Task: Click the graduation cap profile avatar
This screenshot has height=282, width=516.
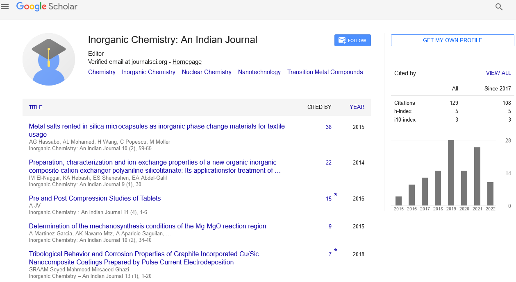Action: (49, 59)
